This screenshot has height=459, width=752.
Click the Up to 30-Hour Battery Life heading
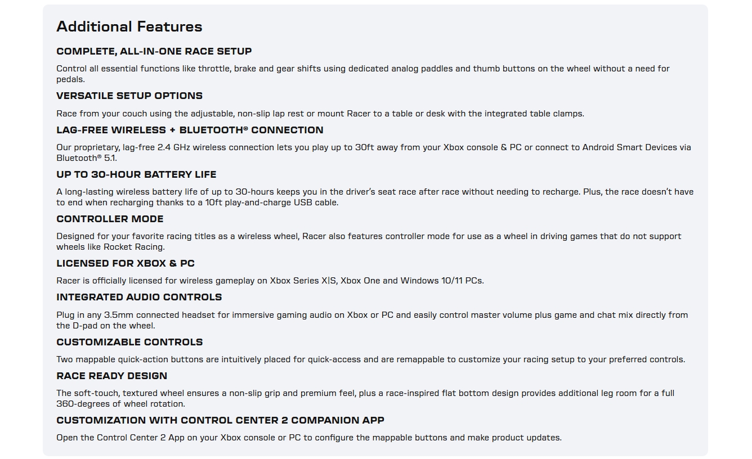pyautogui.click(x=136, y=174)
